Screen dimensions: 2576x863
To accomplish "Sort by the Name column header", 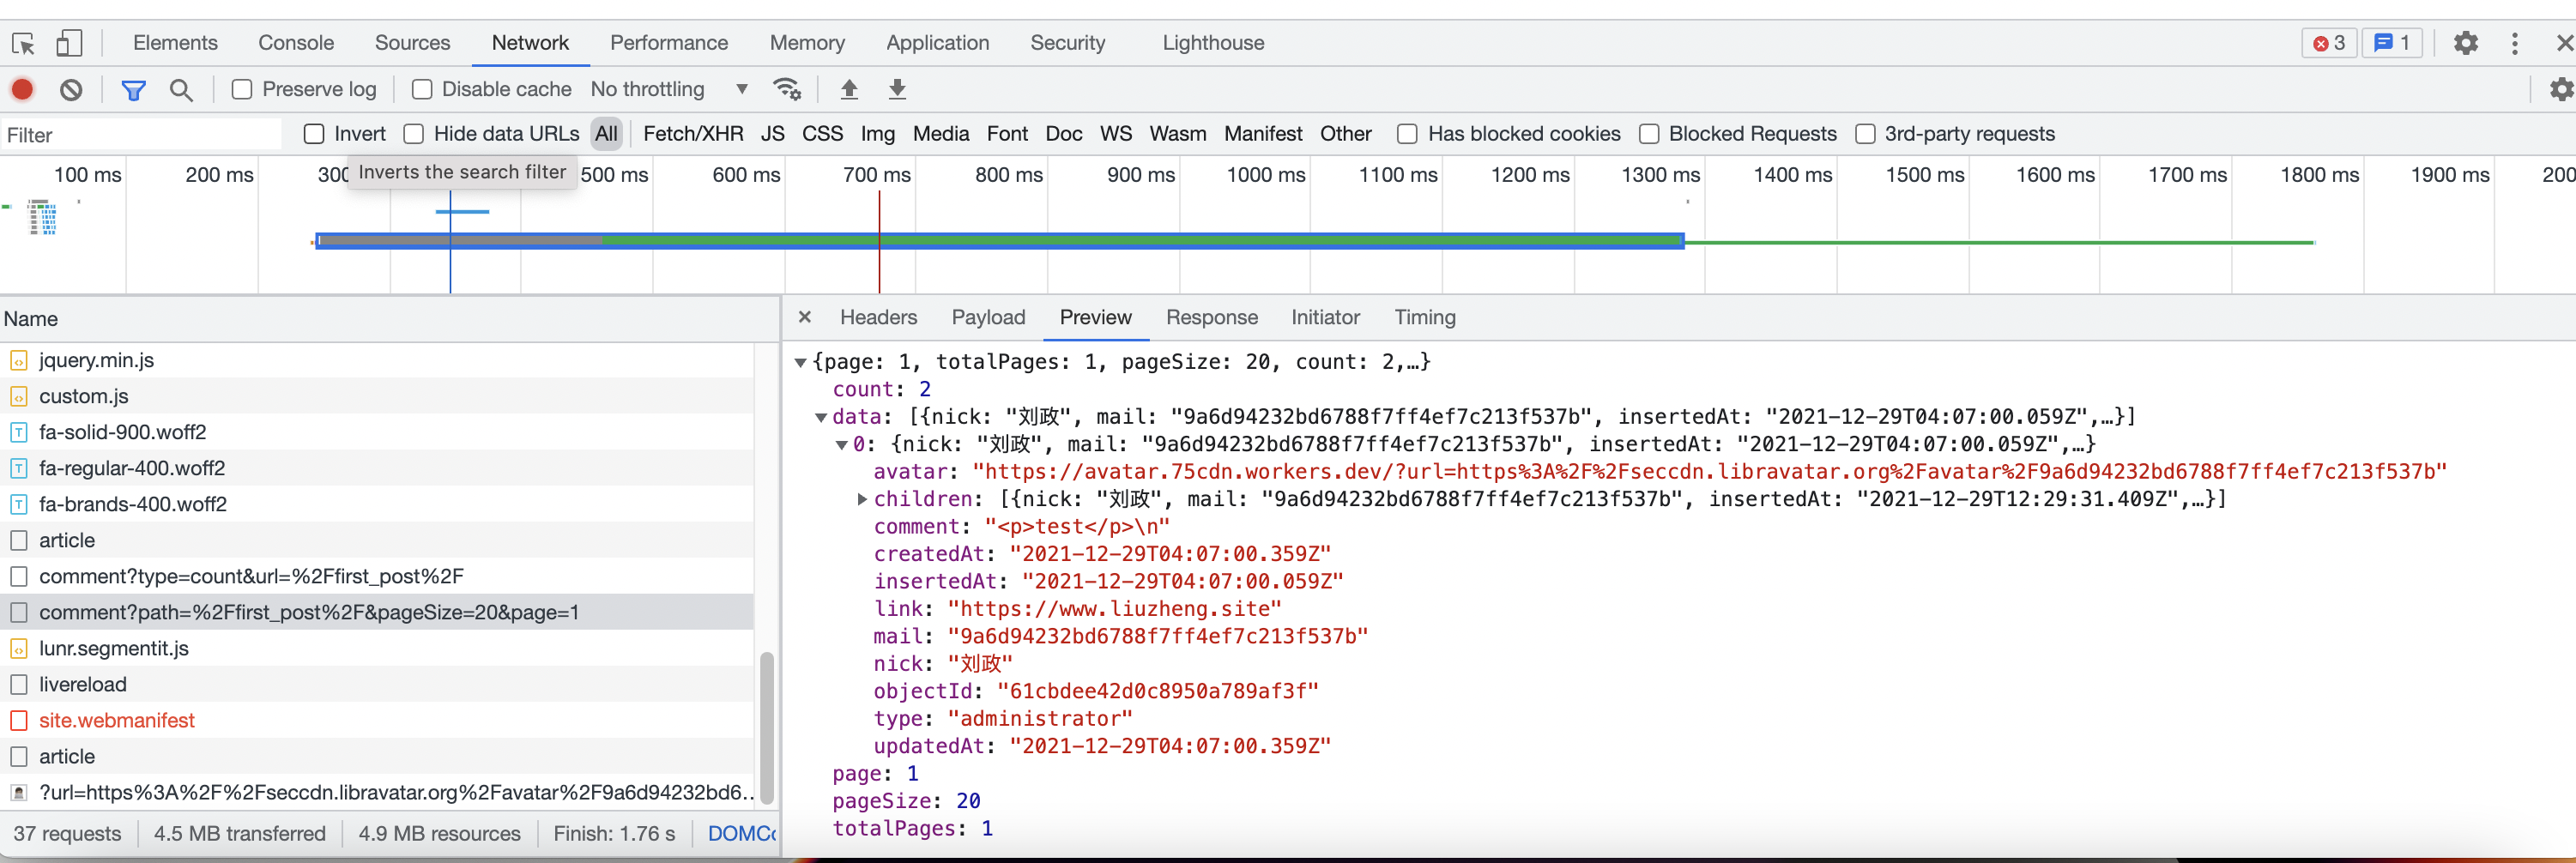I will click(x=388, y=319).
